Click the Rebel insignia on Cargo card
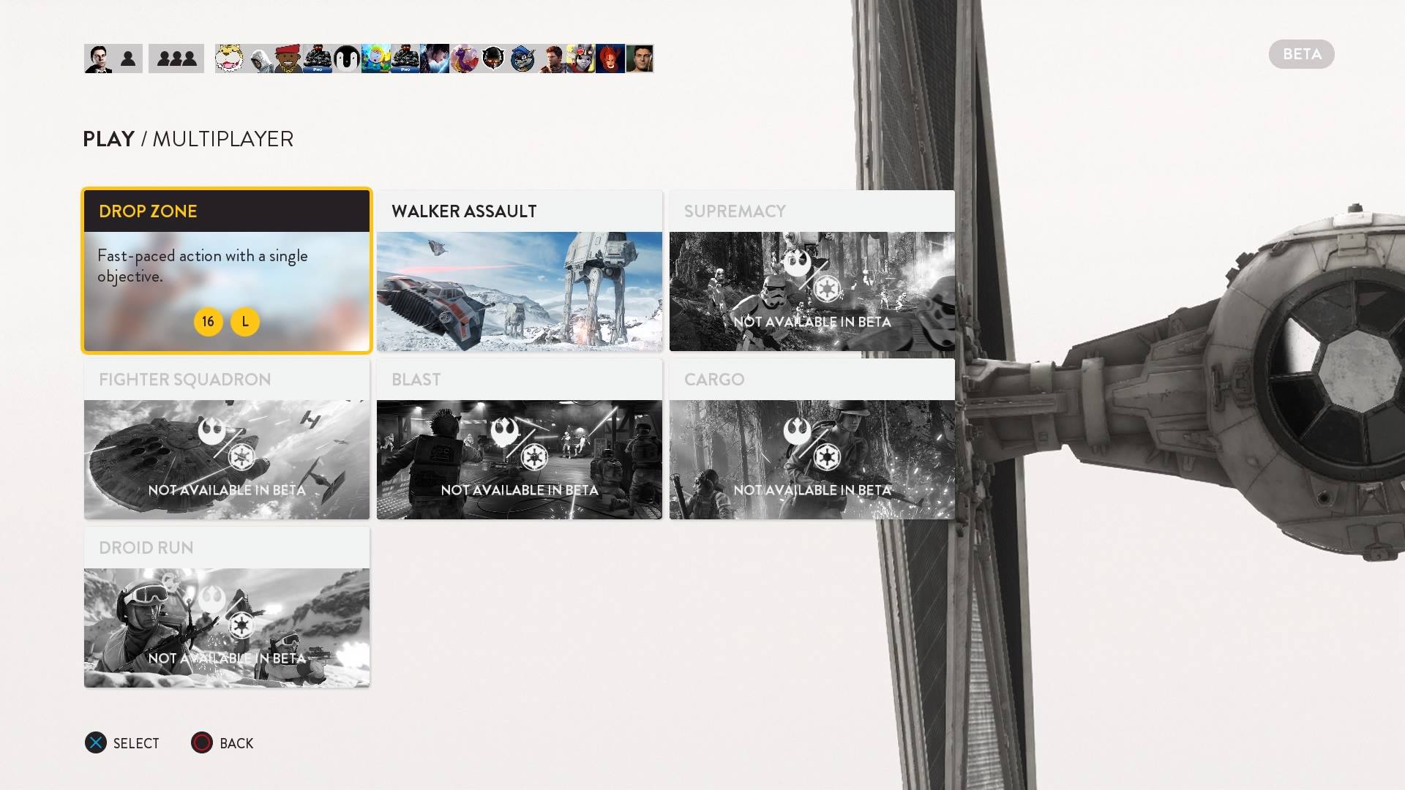Screen dimensions: 1405x790 798,429
